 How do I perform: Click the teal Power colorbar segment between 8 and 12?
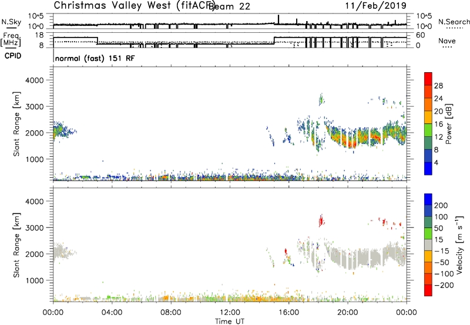click(x=428, y=143)
